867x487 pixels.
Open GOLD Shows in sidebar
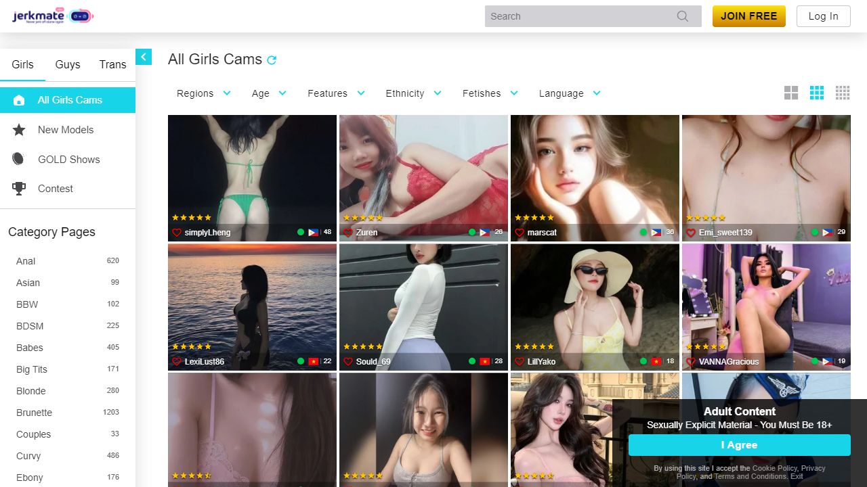(x=68, y=160)
